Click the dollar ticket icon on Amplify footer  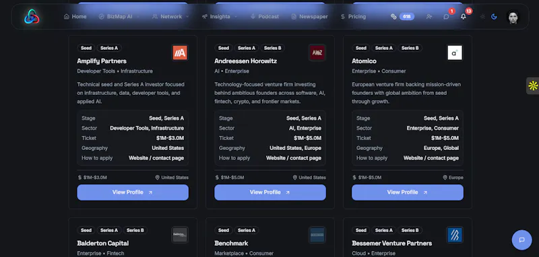80,178
